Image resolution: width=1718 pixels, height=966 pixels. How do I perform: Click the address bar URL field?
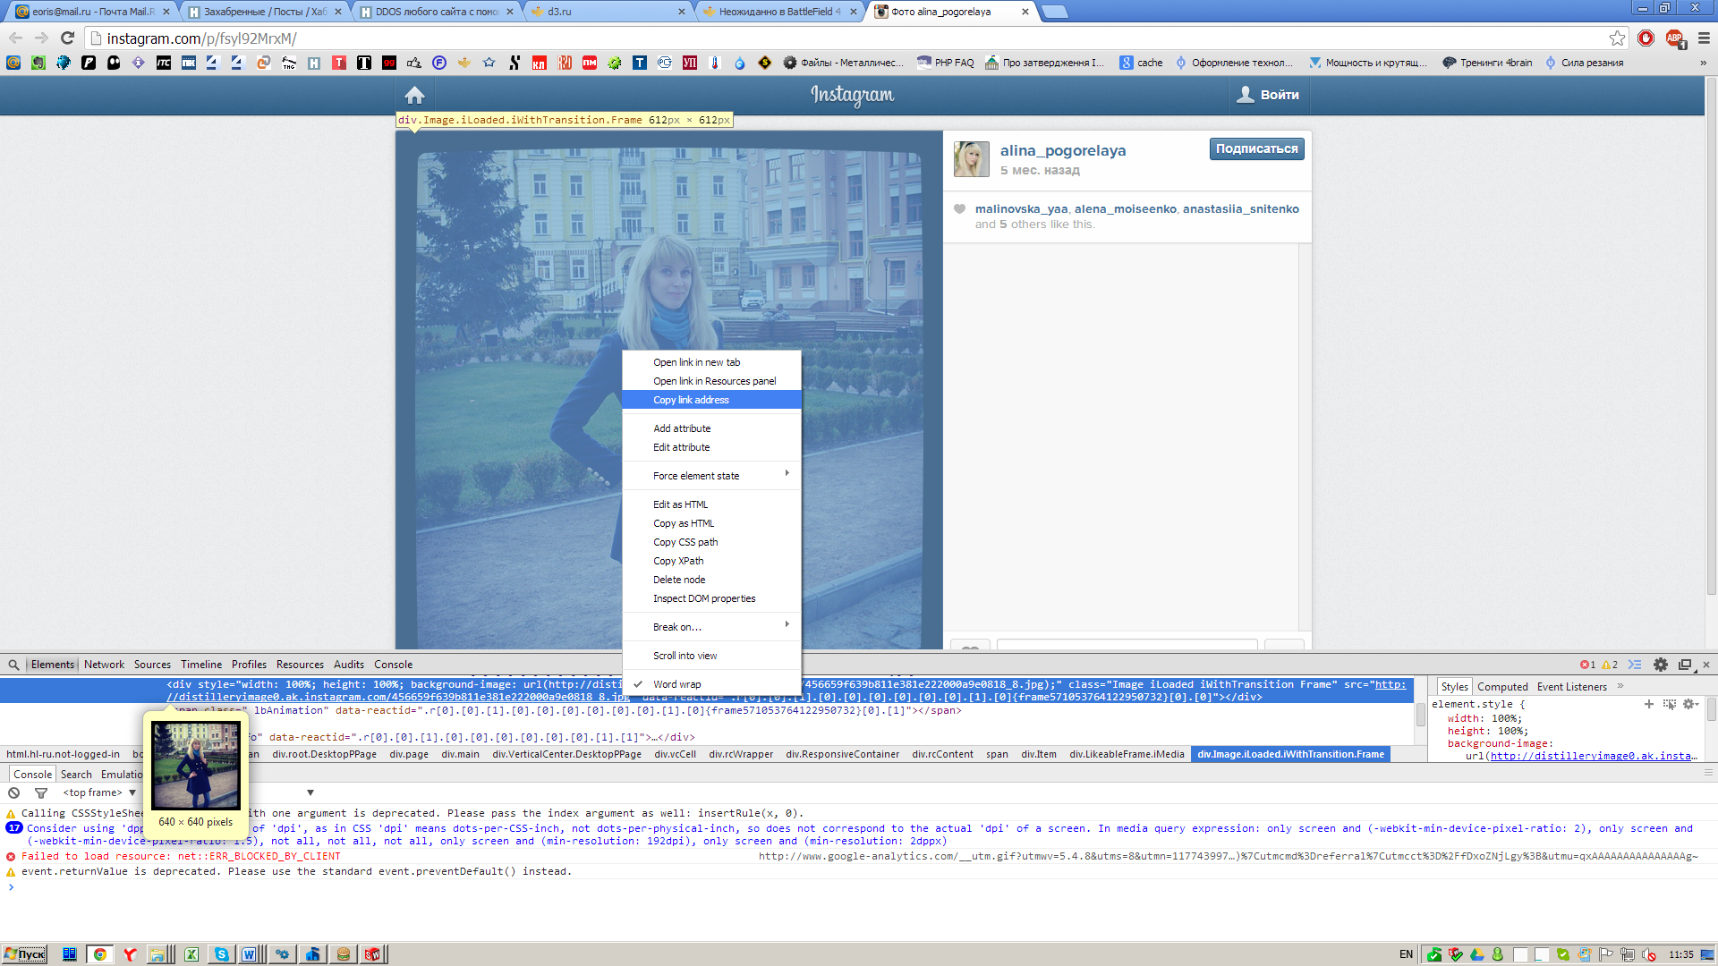850,38
